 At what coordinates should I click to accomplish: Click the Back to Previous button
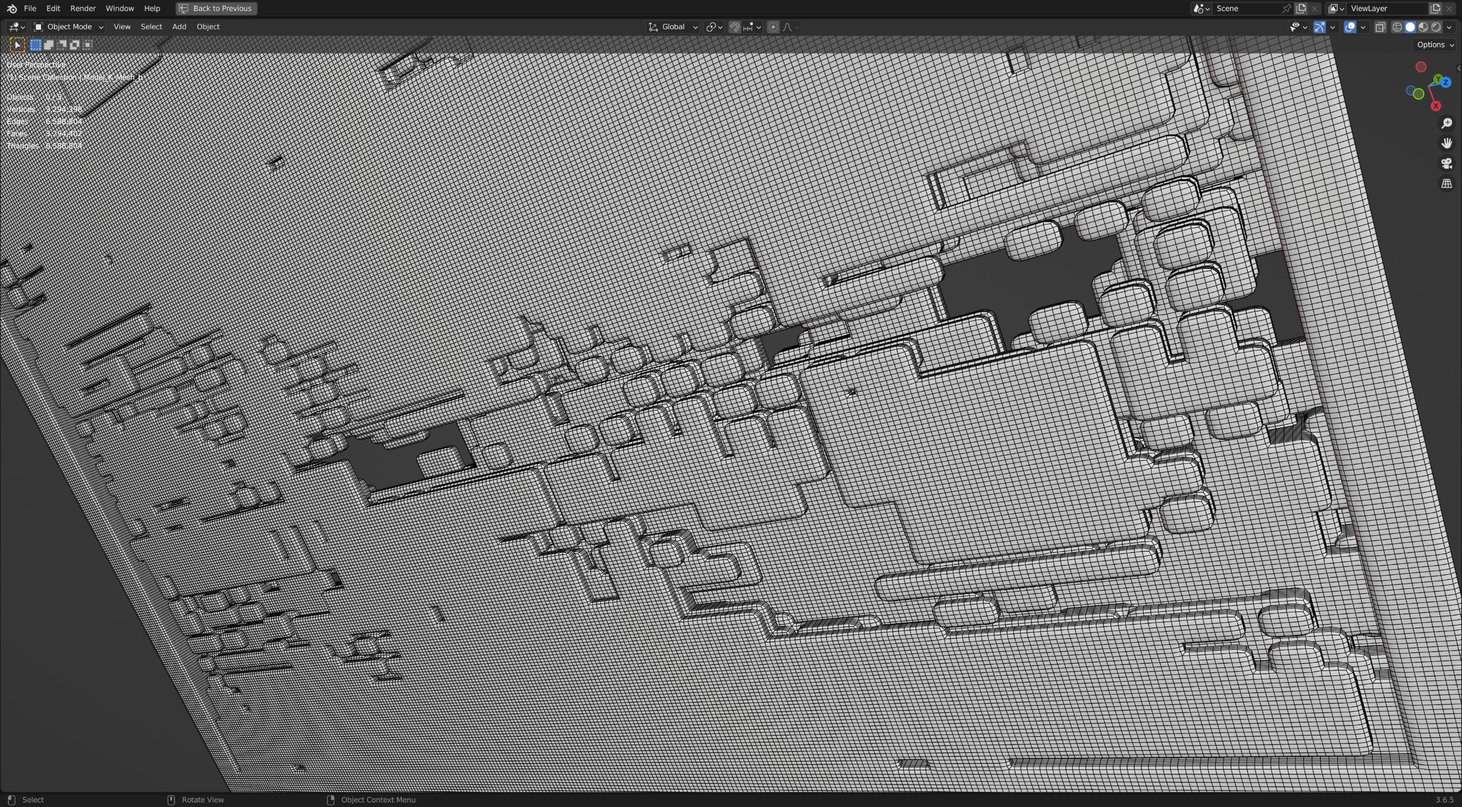[x=216, y=8]
